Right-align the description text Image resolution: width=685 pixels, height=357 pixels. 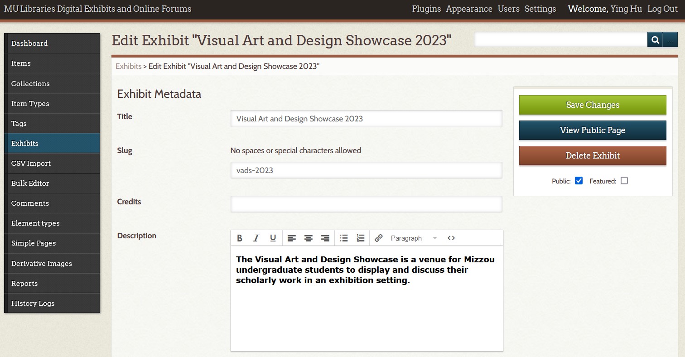[x=325, y=238]
